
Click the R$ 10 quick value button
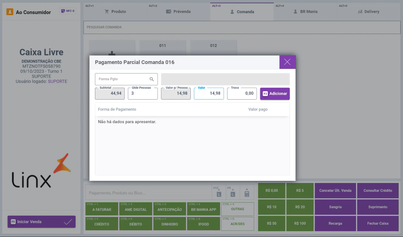pos(272,207)
